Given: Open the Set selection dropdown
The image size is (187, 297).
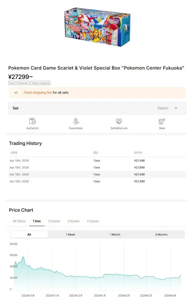Looking at the screenshot, I should click(97, 108).
